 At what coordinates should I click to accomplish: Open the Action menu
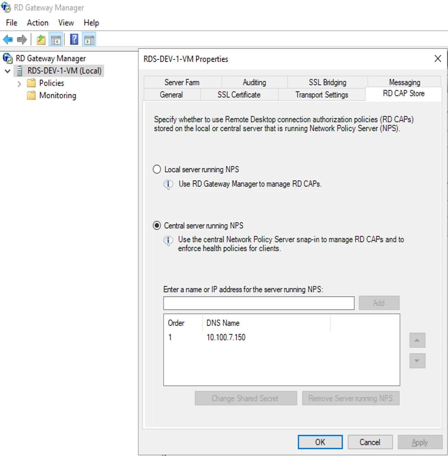click(x=37, y=23)
